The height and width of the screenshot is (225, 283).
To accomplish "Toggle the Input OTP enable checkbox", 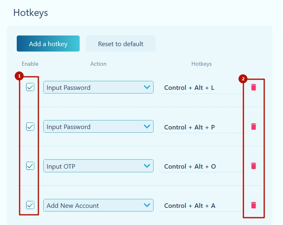I will [30, 166].
